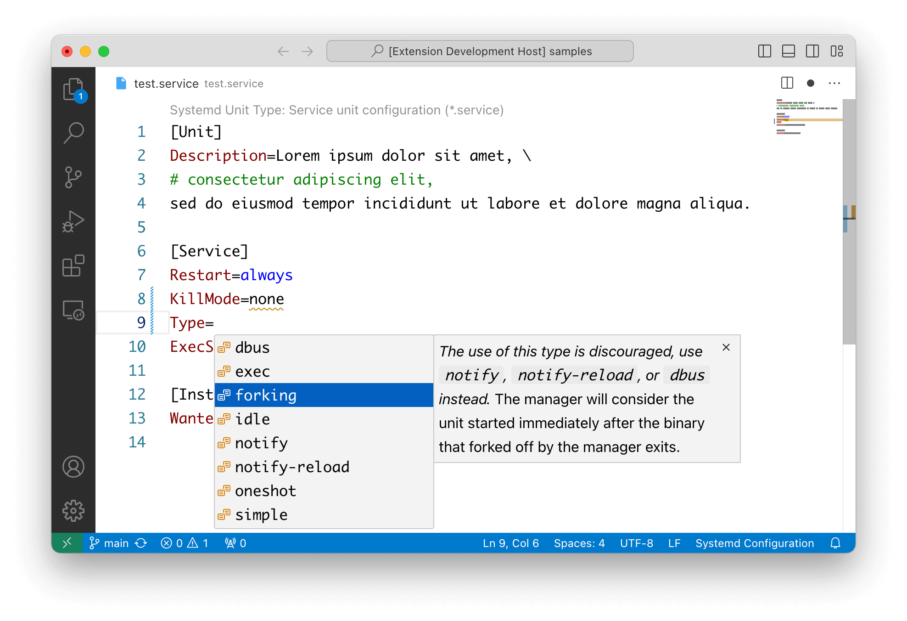This screenshot has height=621, width=907.
Task: Open Customize Layout menu in title bar
Action: click(836, 51)
